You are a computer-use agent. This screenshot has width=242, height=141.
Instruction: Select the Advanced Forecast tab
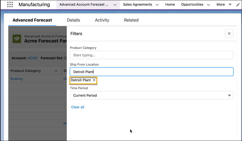click(x=32, y=20)
